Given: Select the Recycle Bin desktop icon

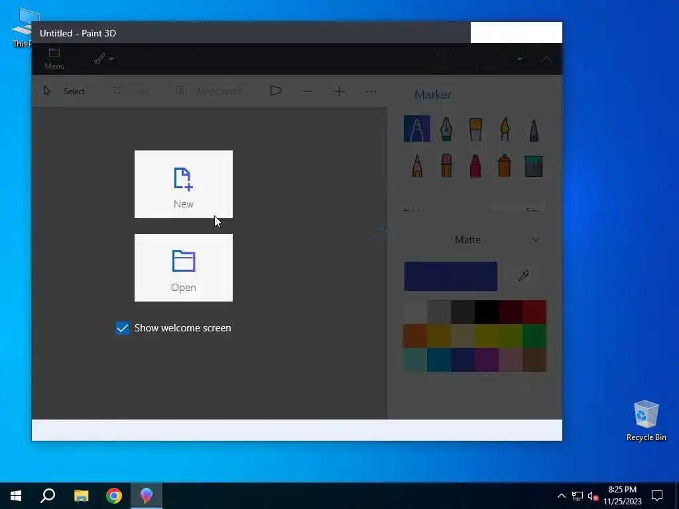Looking at the screenshot, I should tap(646, 420).
